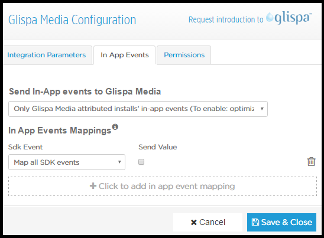Click the Send Value column label

click(x=158, y=147)
